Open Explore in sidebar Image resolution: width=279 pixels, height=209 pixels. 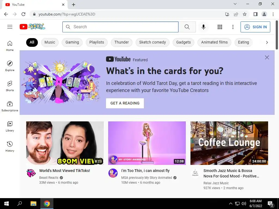(x=10, y=66)
